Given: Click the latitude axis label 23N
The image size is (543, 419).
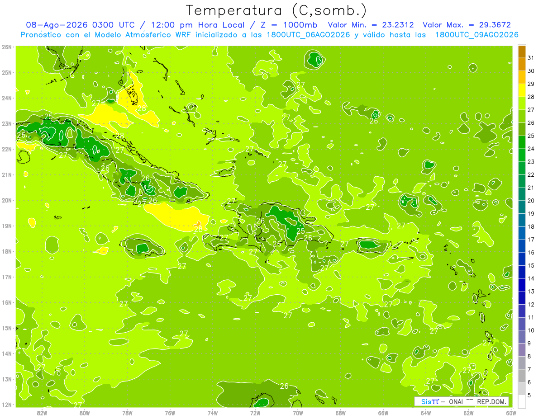Looking at the screenshot, I should [x=7, y=123].
